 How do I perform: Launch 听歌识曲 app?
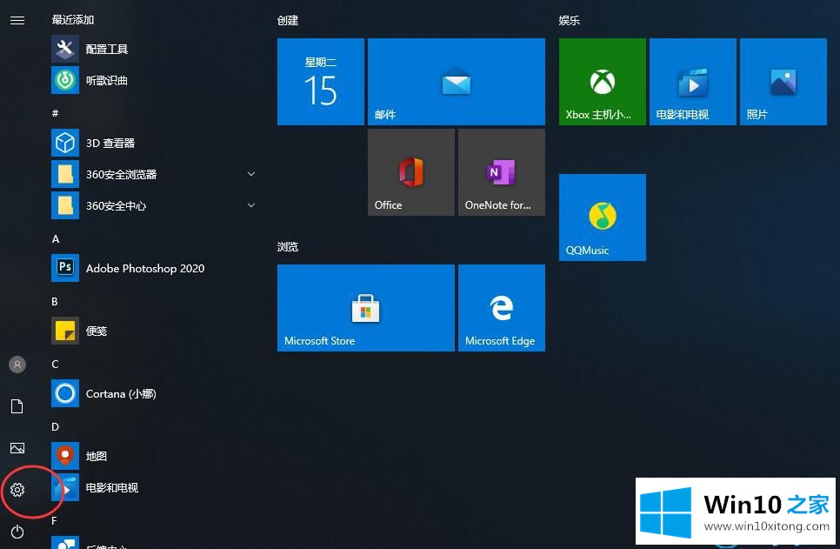click(154, 80)
